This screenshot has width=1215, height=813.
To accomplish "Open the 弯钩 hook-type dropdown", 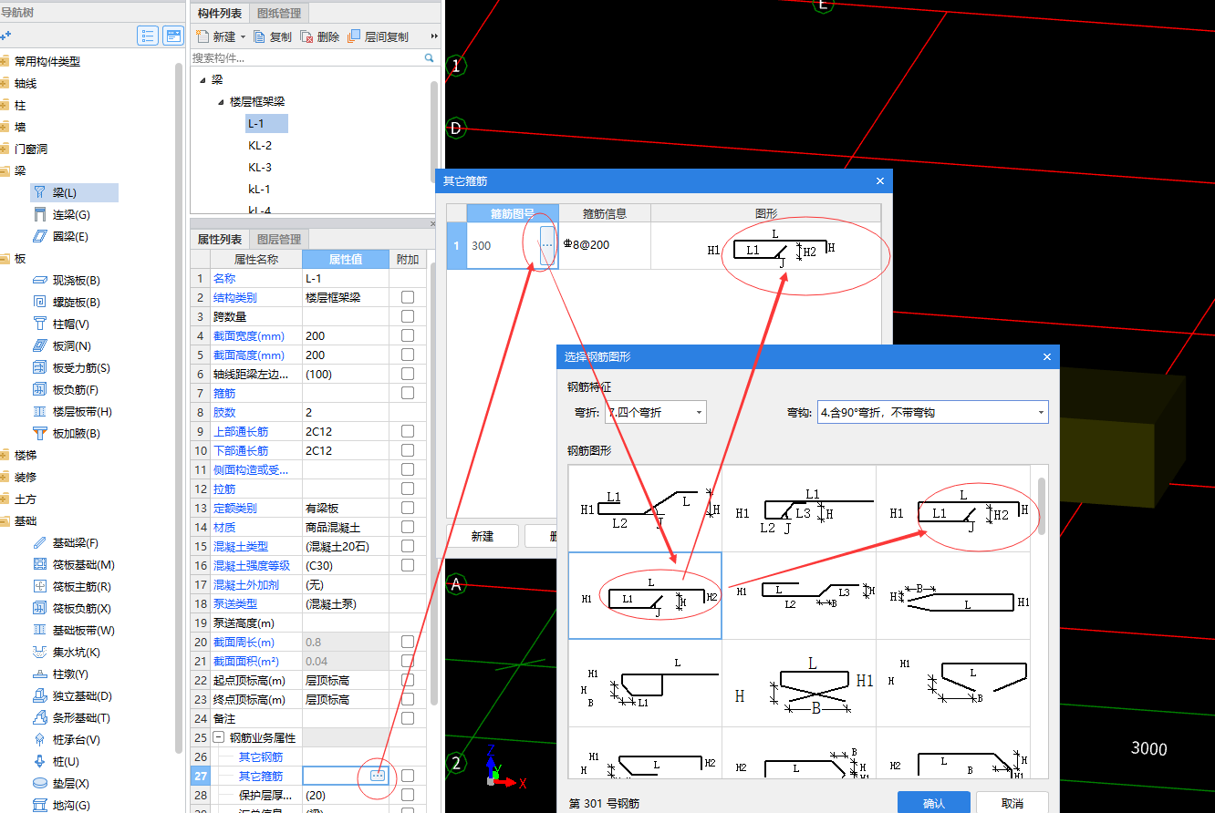I will tap(933, 412).
